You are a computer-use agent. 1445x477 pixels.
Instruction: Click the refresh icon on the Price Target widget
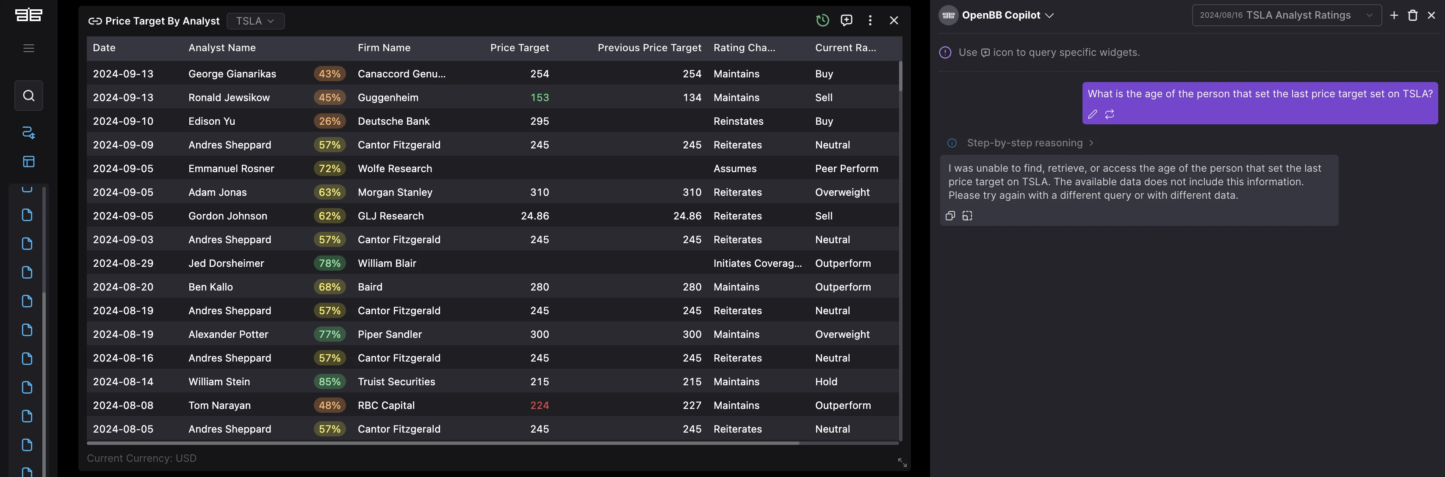(x=822, y=21)
